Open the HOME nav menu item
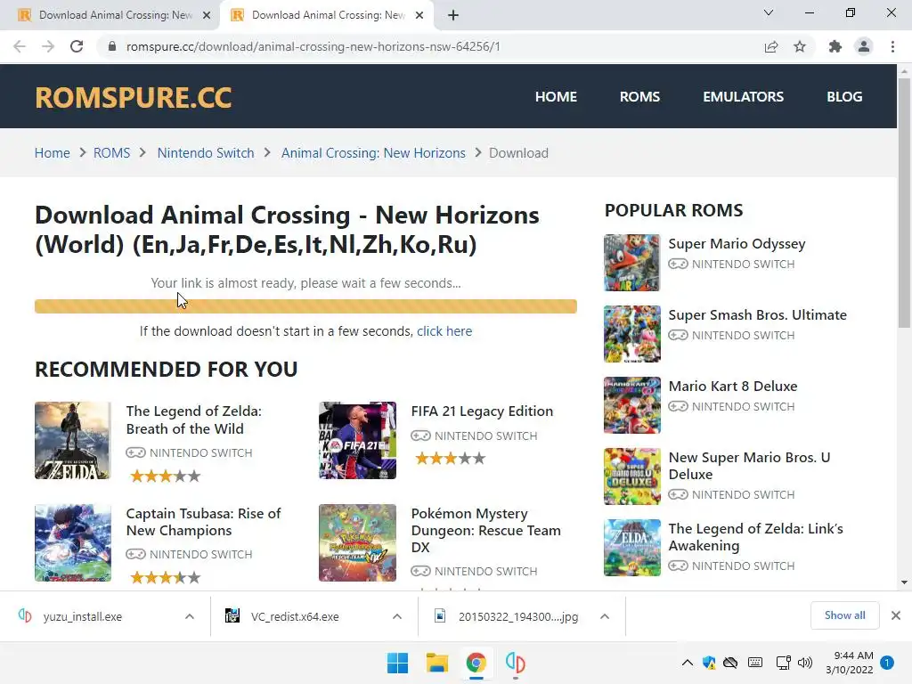This screenshot has width=912, height=684. pos(556,96)
